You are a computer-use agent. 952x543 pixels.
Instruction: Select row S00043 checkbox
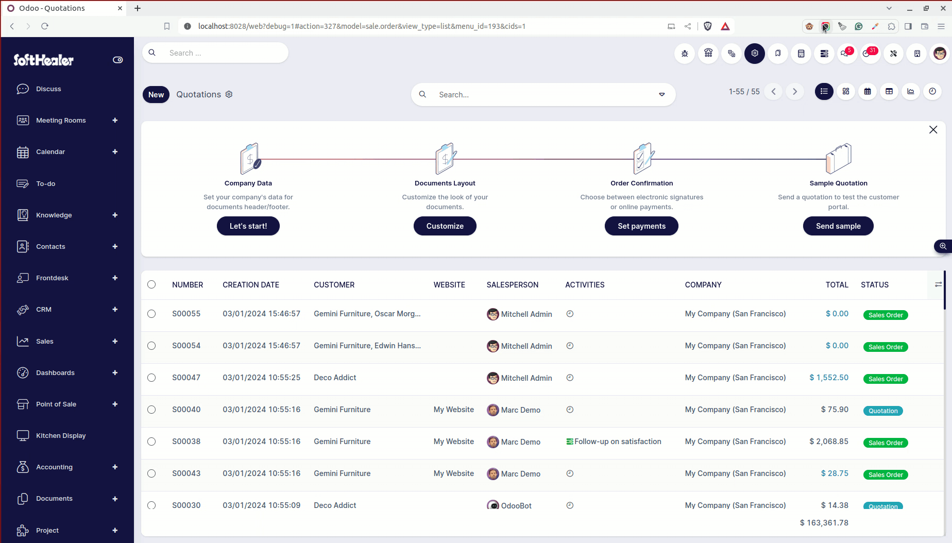[151, 473]
